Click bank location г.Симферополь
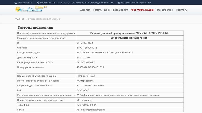This screenshot has height=113, width=202. click(85, 81)
